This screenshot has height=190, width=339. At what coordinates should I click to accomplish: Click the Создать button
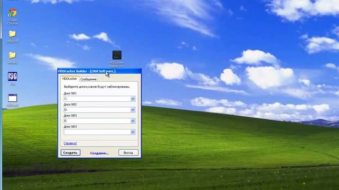coord(70,153)
